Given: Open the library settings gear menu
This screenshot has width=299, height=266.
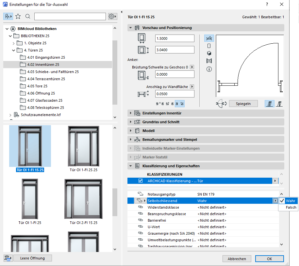Looking at the screenshot, I should pyautogui.click(x=112, y=17).
